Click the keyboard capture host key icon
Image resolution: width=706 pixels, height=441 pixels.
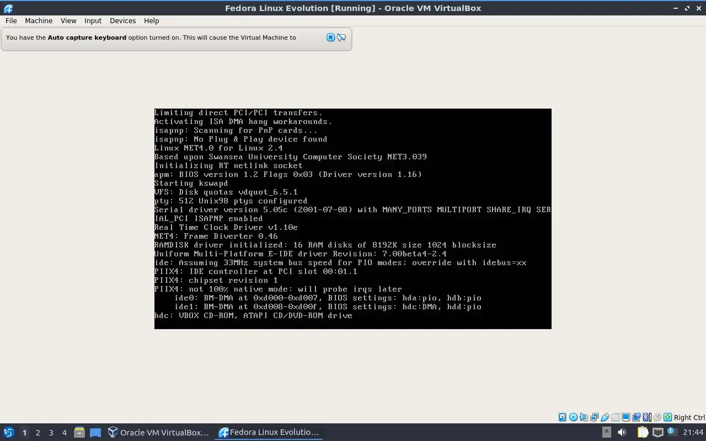tap(667, 417)
